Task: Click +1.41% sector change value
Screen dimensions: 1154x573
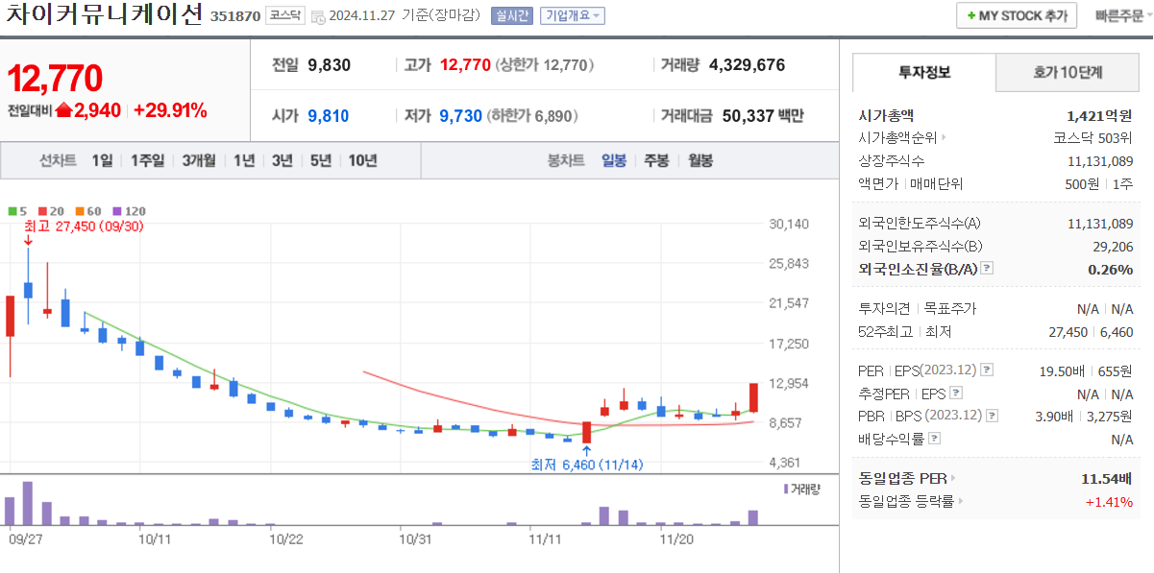Action: tap(1109, 501)
